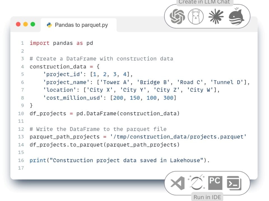Screen dimensions: 269x201
Task: Run the code in Jupyter
Action: [196, 183]
